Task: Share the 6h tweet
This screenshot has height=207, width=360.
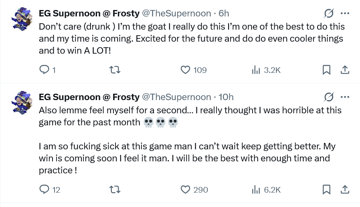Action: click(344, 70)
